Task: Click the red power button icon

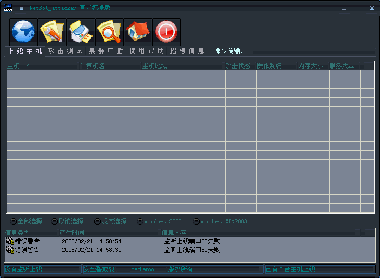Action: [x=166, y=32]
